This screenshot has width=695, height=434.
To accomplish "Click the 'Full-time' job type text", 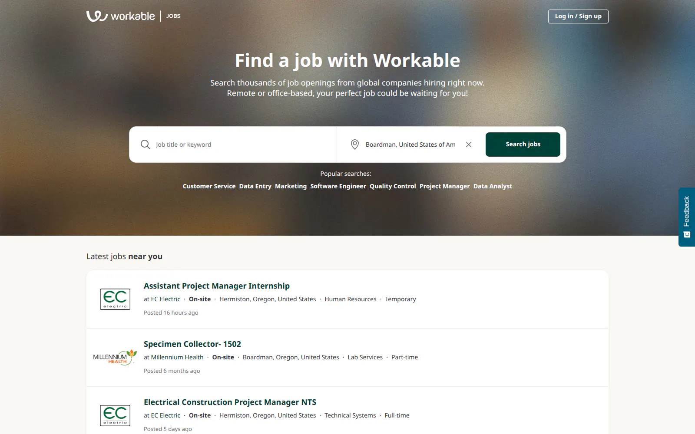I will (x=397, y=415).
